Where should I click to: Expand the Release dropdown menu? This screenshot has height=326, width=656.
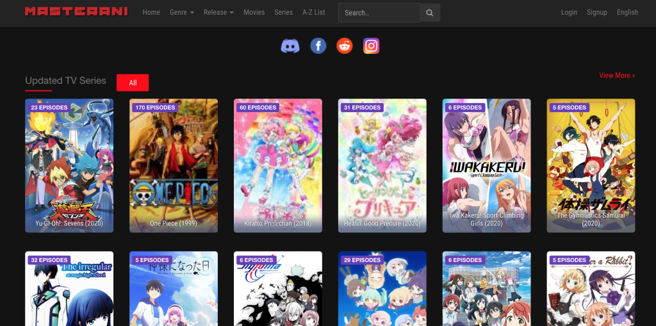pyautogui.click(x=218, y=13)
